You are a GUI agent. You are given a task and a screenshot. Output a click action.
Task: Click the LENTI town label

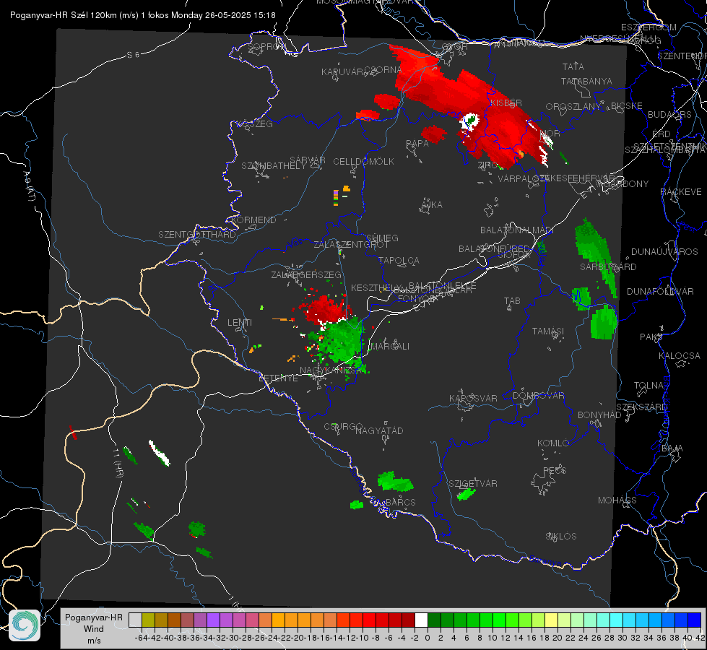[x=240, y=323]
